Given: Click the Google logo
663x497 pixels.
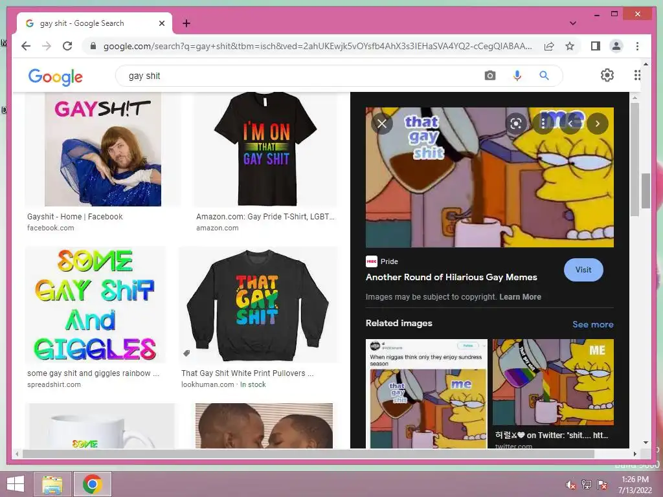Looking at the screenshot, I should pos(56,76).
